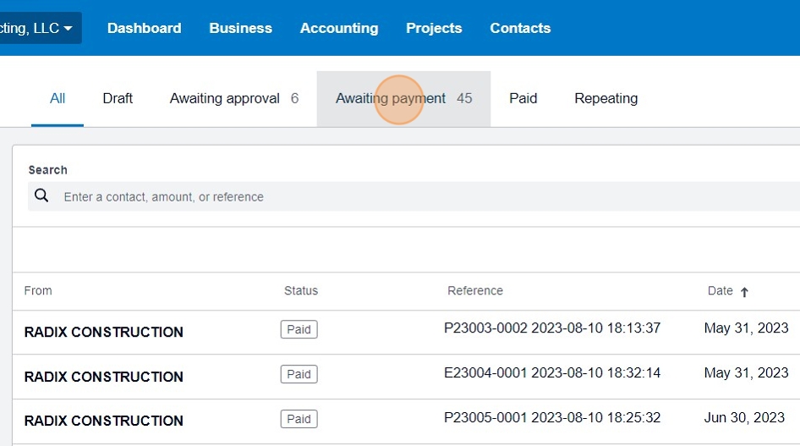The height and width of the screenshot is (446, 800).
Task: Switch to the Draft tab
Action: pos(118,98)
